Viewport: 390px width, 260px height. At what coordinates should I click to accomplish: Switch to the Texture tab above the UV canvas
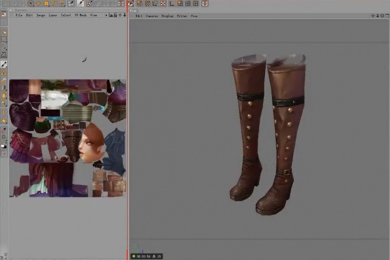pyautogui.click(x=20, y=10)
